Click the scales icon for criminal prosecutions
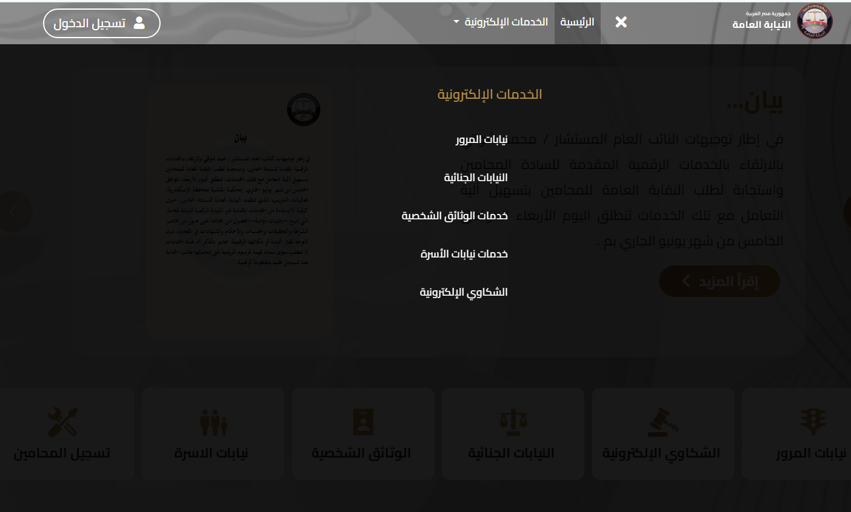The image size is (851, 512). click(513, 422)
